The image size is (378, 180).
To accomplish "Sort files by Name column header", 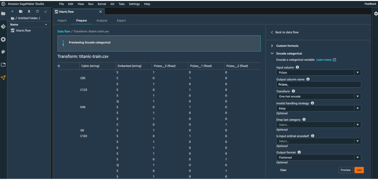I will [x=29, y=24].
